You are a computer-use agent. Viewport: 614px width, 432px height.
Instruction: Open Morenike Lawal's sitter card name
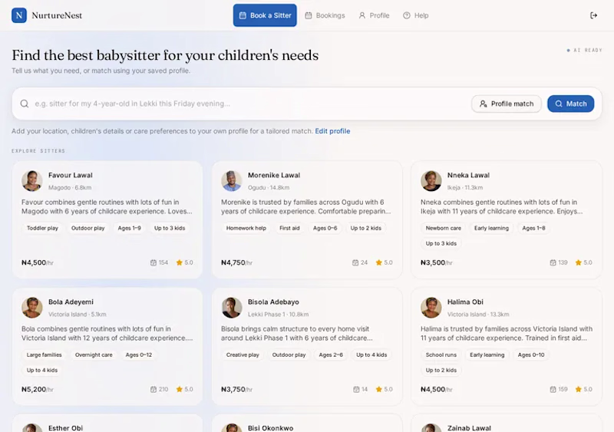(274, 175)
